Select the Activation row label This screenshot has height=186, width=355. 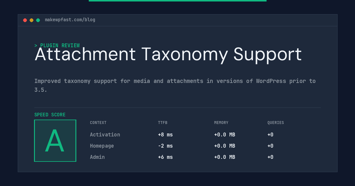point(105,135)
